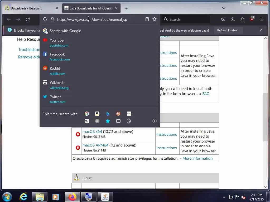Open Windows Media Player on taskbar
Image resolution: width=270 pixels, height=202 pixels.
point(56,197)
